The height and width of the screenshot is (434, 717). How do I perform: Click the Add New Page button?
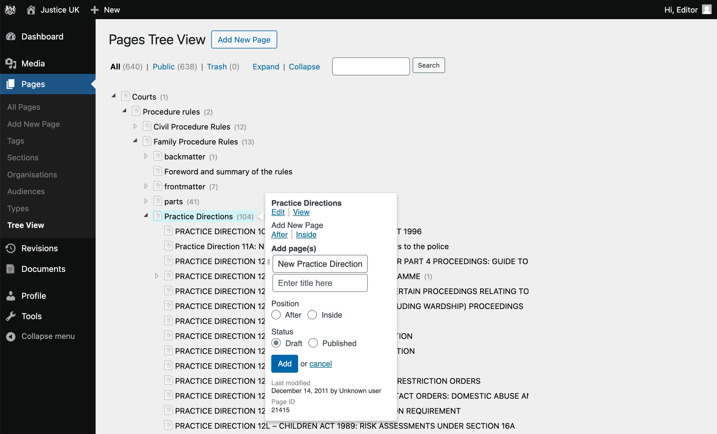pyautogui.click(x=244, y=39)
